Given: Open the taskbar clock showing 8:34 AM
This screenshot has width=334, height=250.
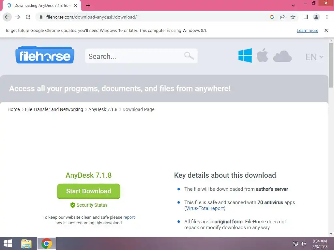Looking at the screenshot, I should (320, 244).
